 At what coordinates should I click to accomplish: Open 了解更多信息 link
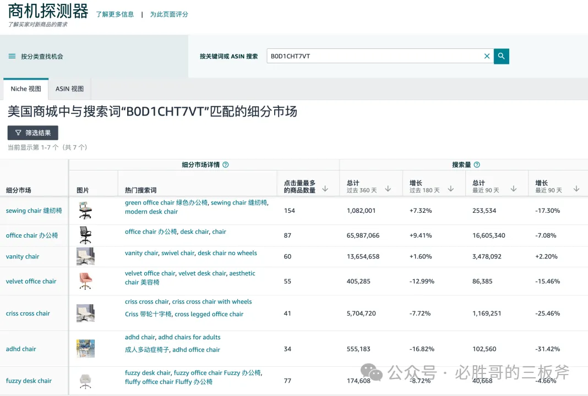click(115, 14)
